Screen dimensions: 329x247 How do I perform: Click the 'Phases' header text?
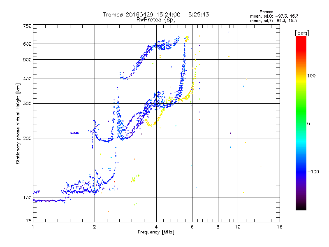[266, 12]
